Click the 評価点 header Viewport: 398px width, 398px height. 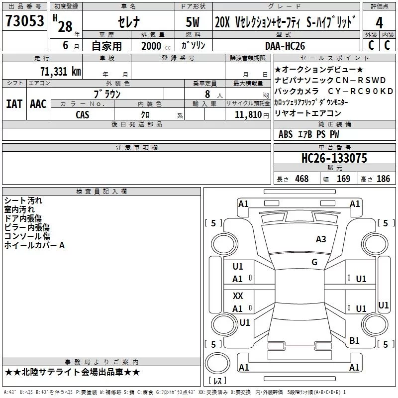(x=379, y=6)
